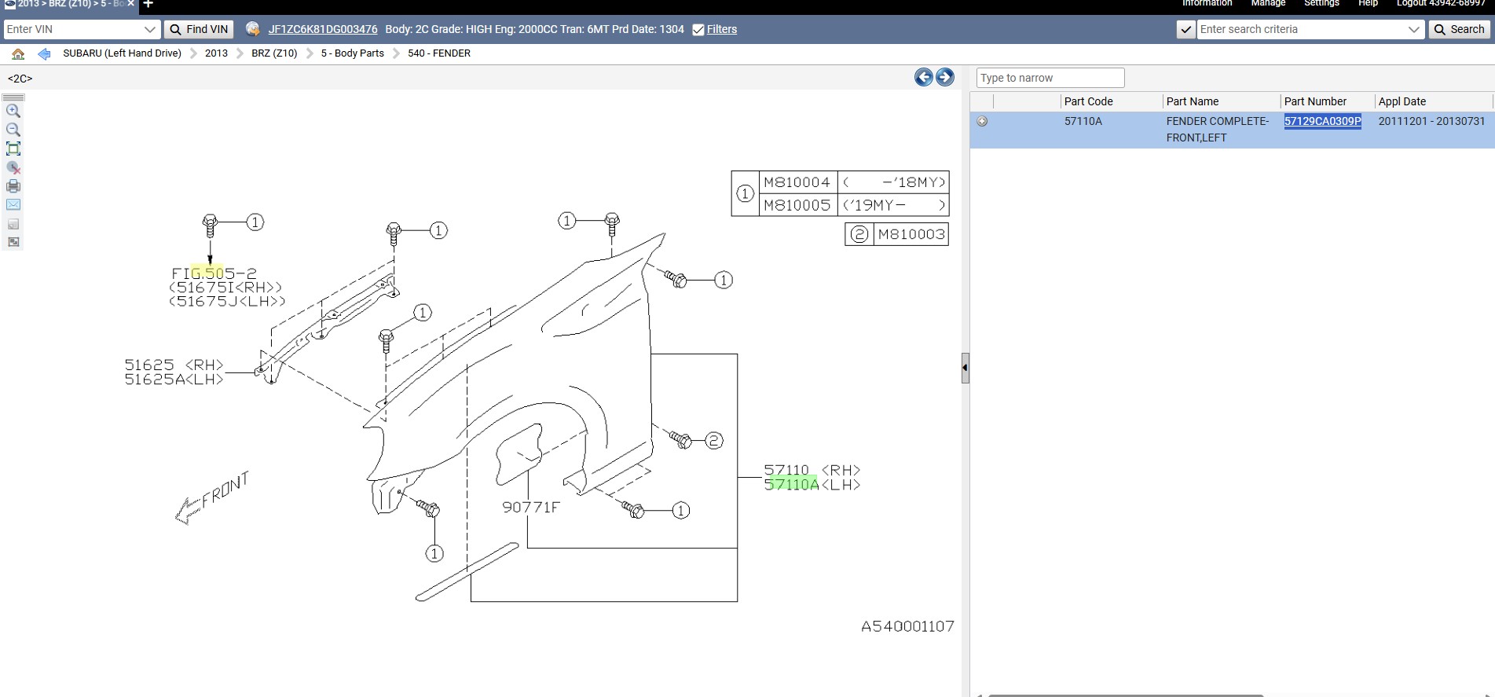Viewport: 1495px width, 697px height.
Task: Click the blue back arrow in breadcrumbs
Action: point(44,53)
